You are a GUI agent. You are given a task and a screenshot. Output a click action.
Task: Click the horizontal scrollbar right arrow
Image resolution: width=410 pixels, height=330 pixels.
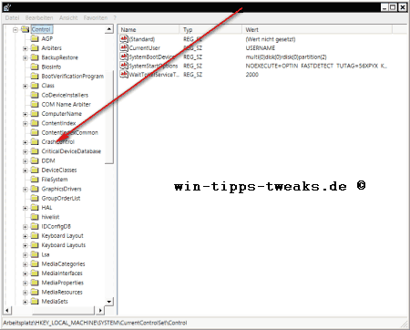click(100, 311)
